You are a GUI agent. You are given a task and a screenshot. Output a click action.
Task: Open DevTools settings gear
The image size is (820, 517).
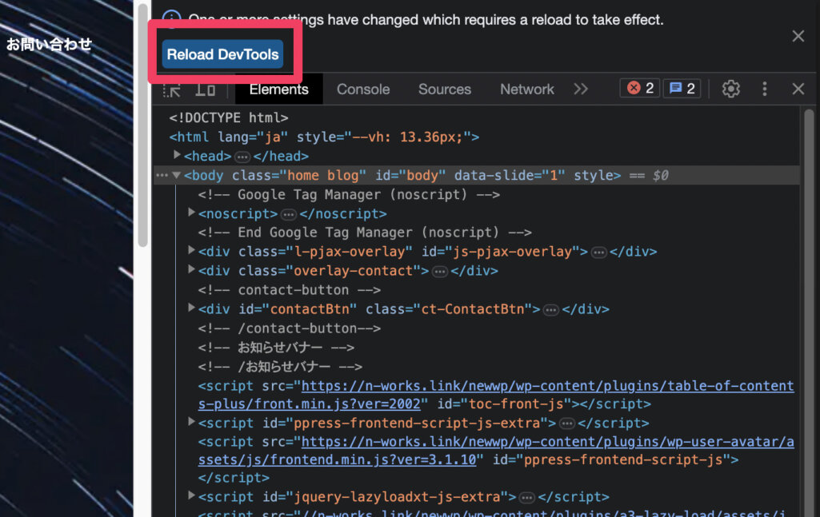click(x=730, y=89)
